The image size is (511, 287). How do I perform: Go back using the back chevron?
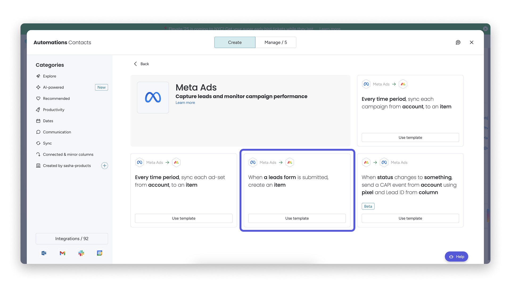coord(135,64)
